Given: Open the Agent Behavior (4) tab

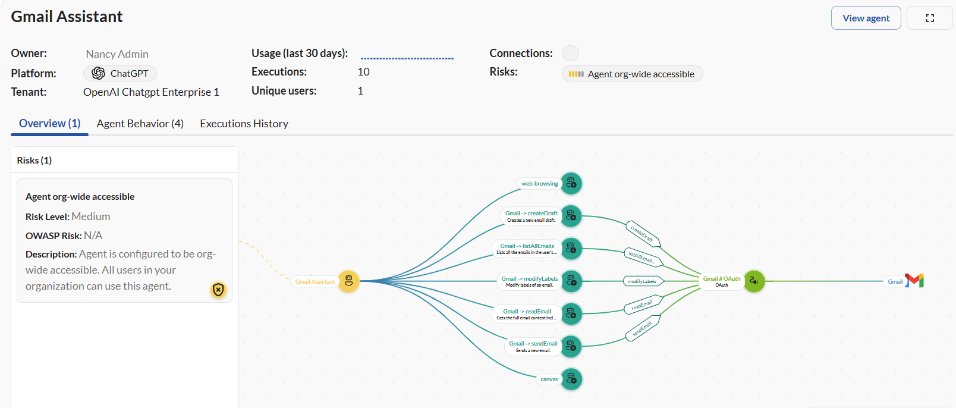Looking at the screenshot, I should coord(140,124).
